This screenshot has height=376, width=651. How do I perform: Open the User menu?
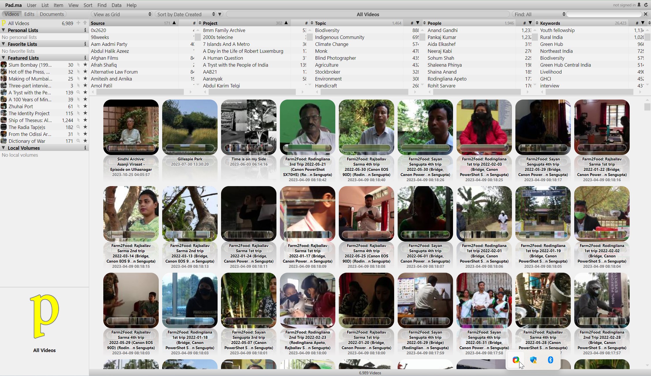pos(31,5)
